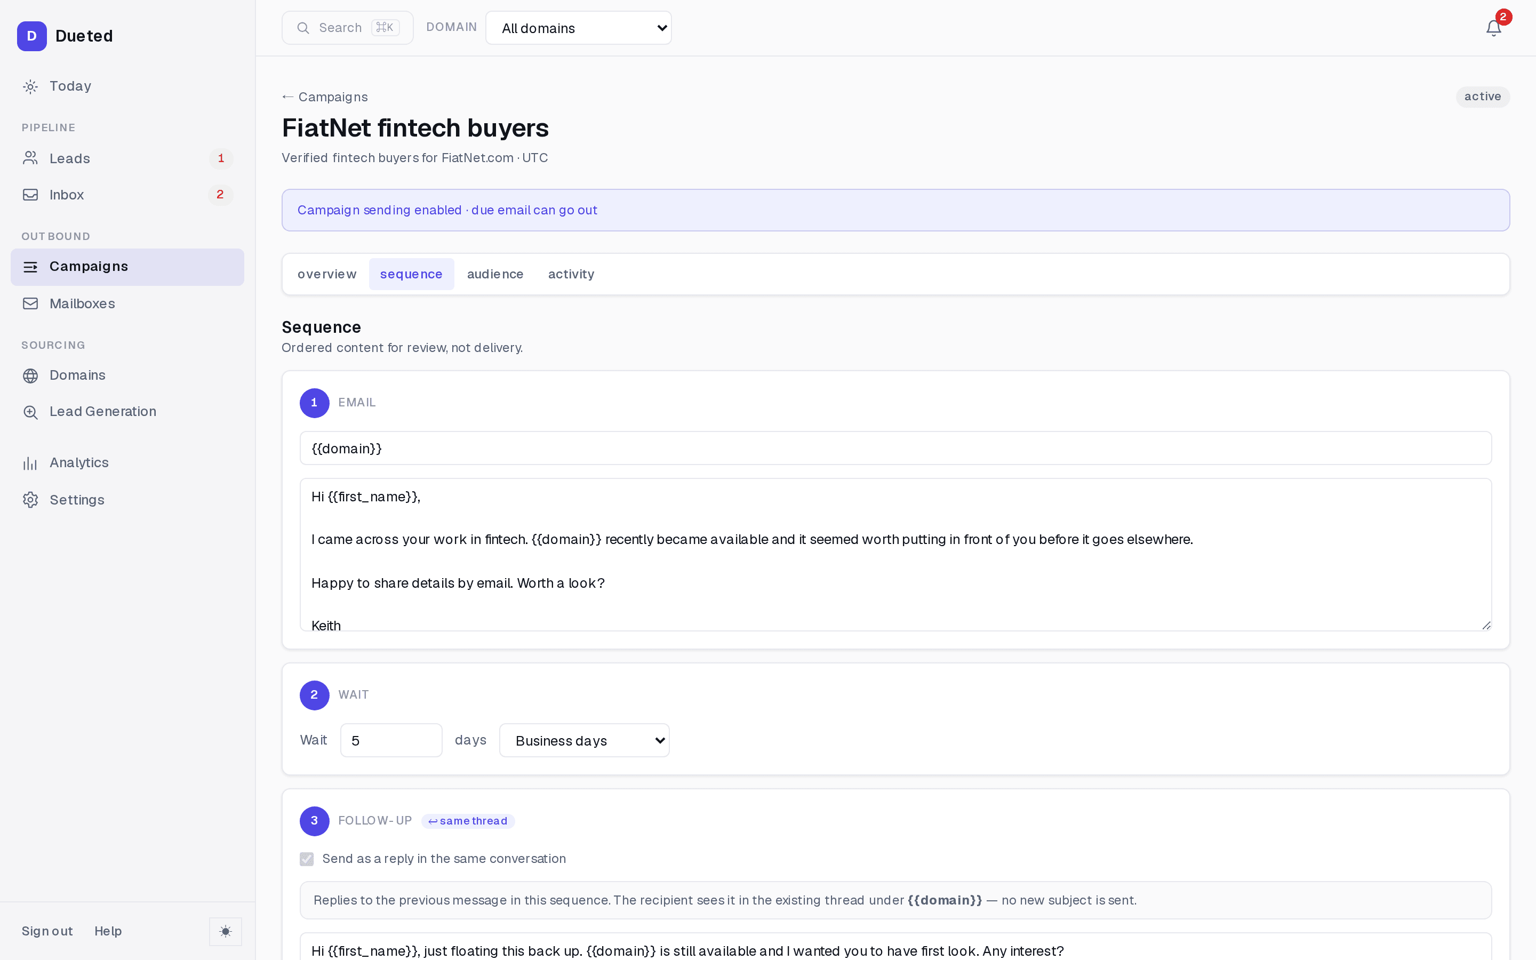The width and height of the screenshot is (1536, 960).
Task: Click into the email 1 body textarea
Action: click(x=895, y=555)
